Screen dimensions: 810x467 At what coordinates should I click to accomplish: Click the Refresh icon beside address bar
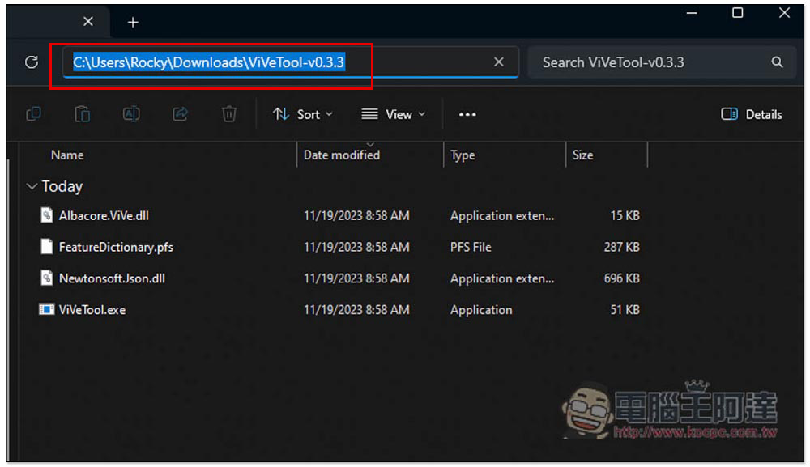tap(32, 62)
